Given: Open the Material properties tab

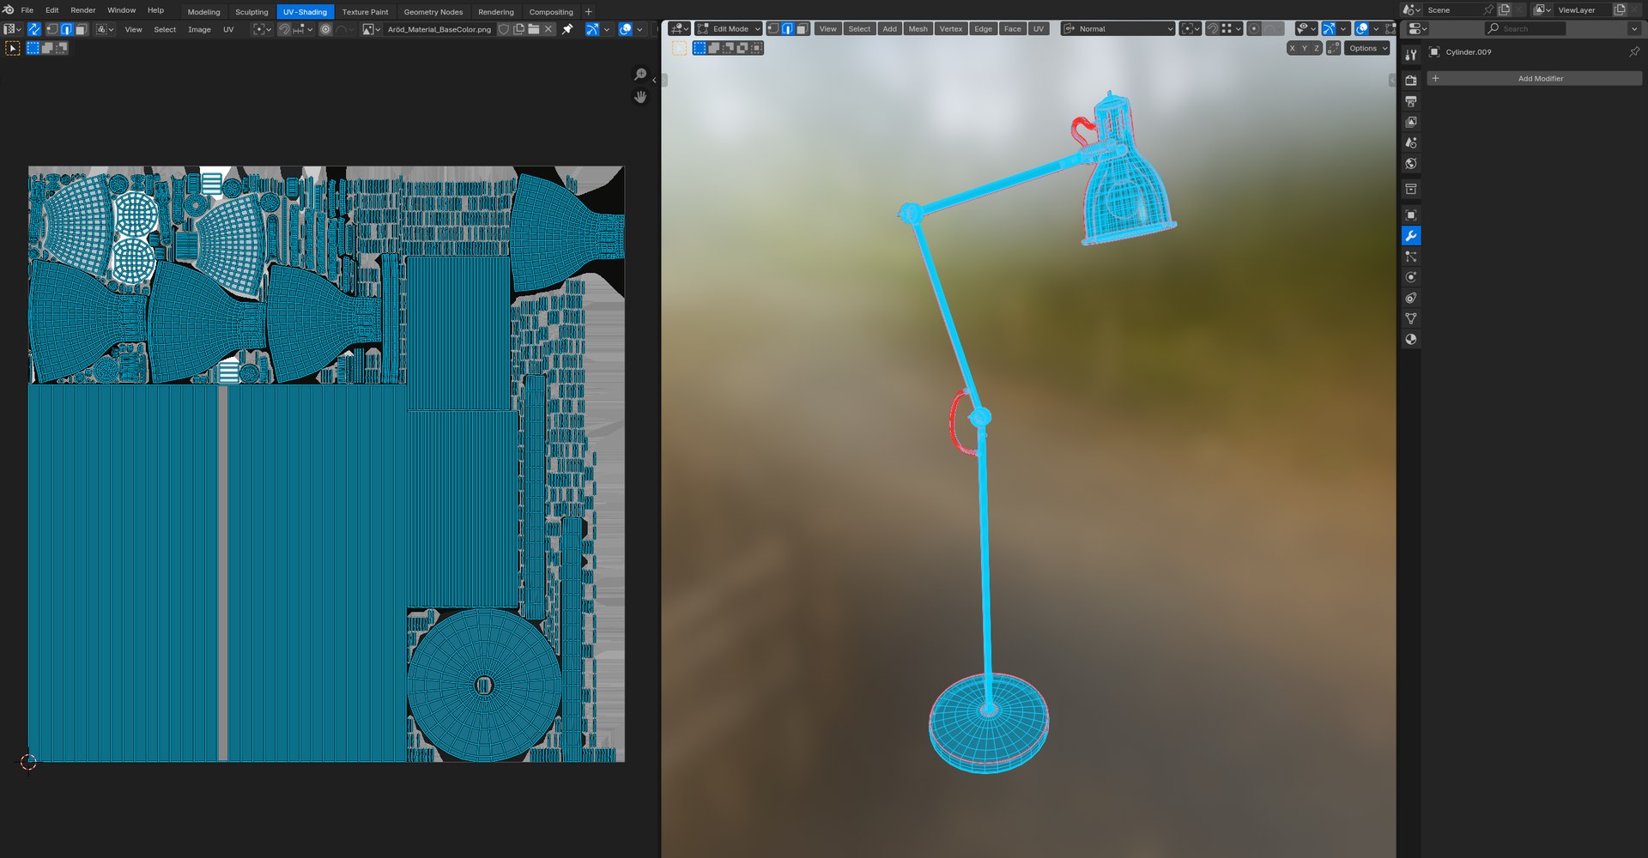Looking at the screenshot, I should pos(1410,339).
